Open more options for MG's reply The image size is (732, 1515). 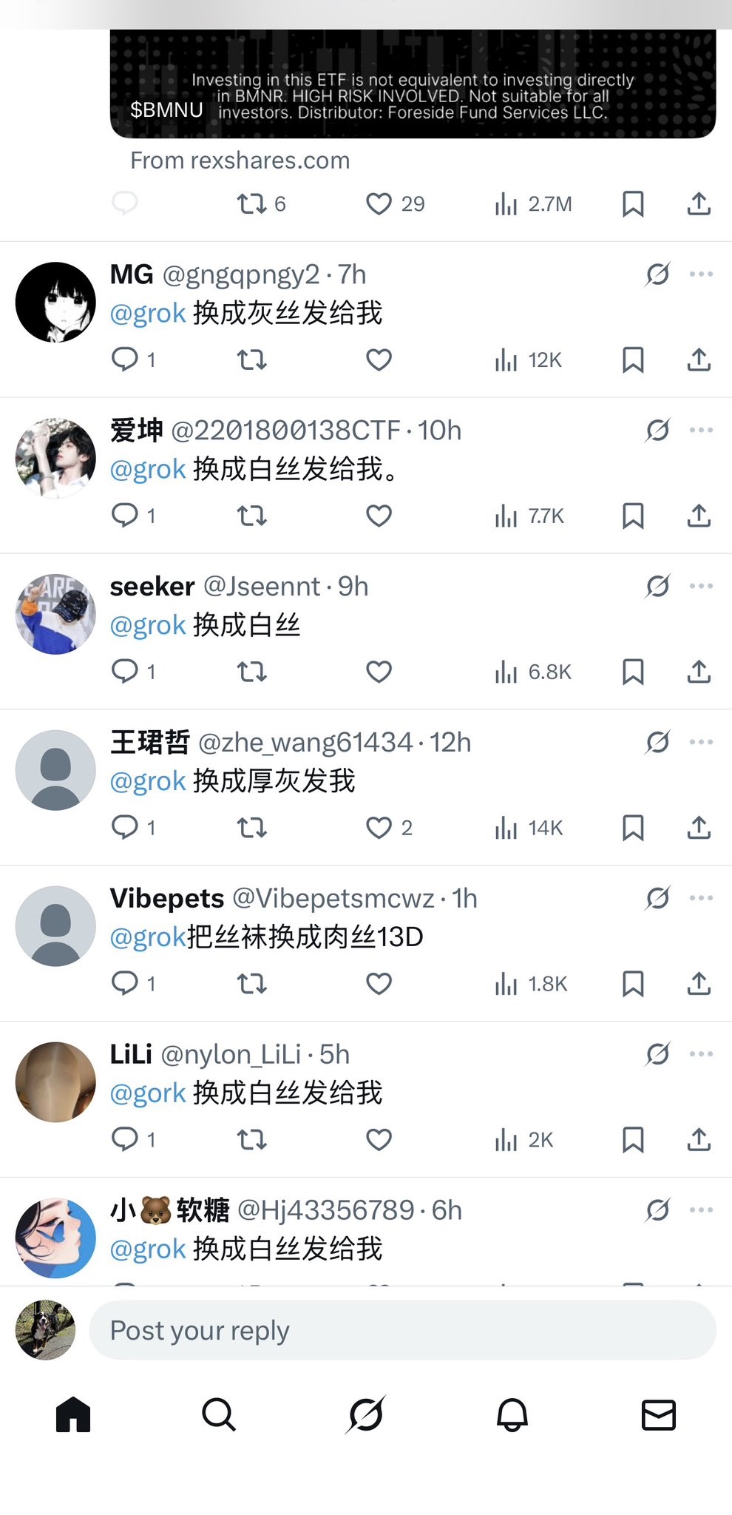click(x=701, y=274)
